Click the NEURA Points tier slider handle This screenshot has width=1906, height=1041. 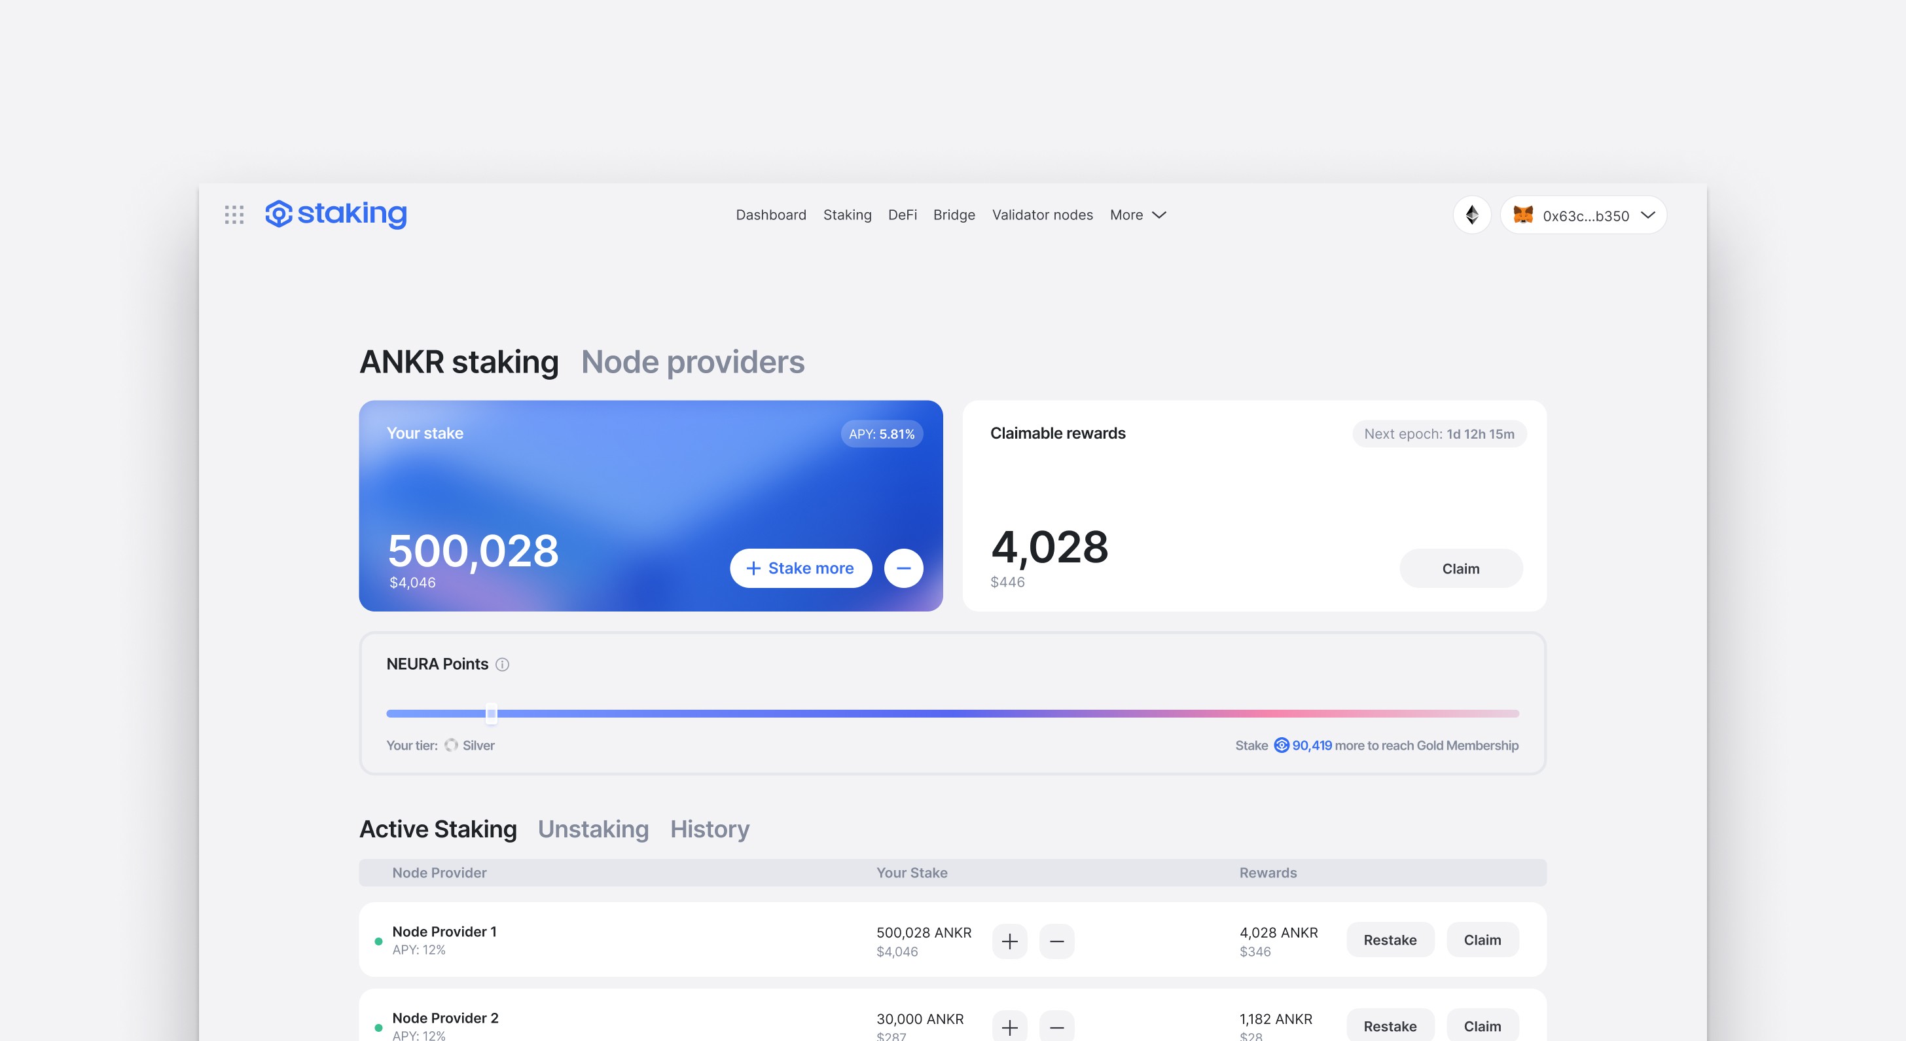(x=492, y=713)
